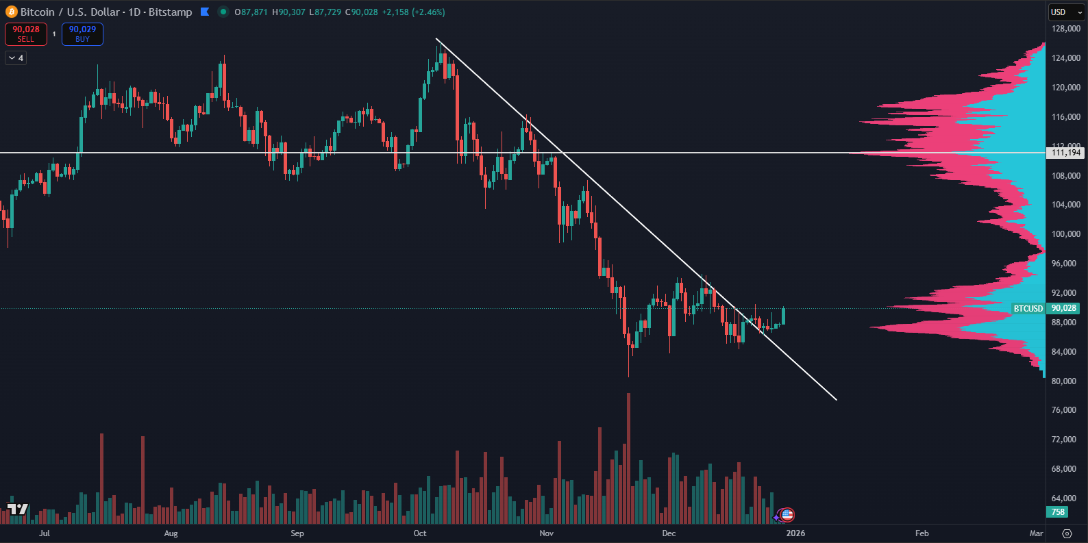
Task: Open the TradingView logo link
Action: [x=18, y=509]
